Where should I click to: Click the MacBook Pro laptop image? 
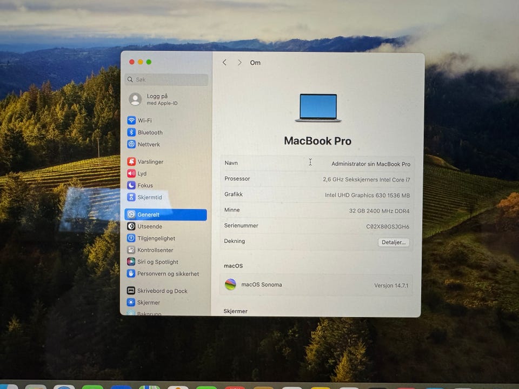(318, 108)
